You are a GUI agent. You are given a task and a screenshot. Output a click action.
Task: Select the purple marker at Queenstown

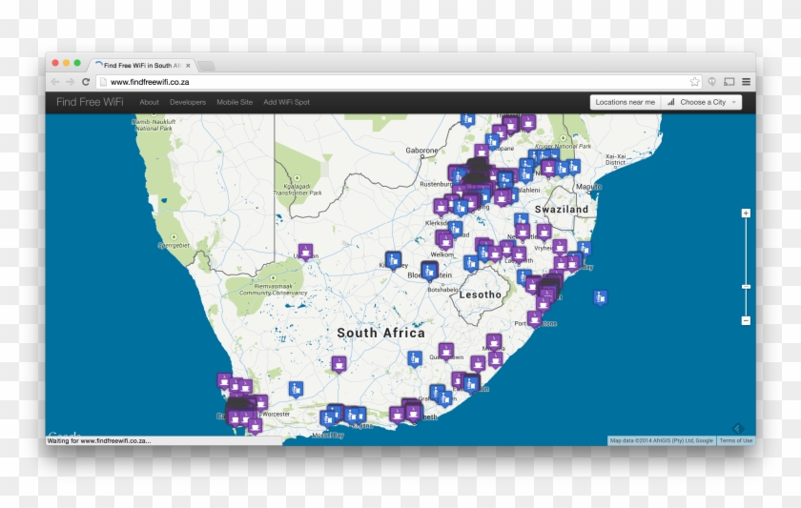click(446, 351)
